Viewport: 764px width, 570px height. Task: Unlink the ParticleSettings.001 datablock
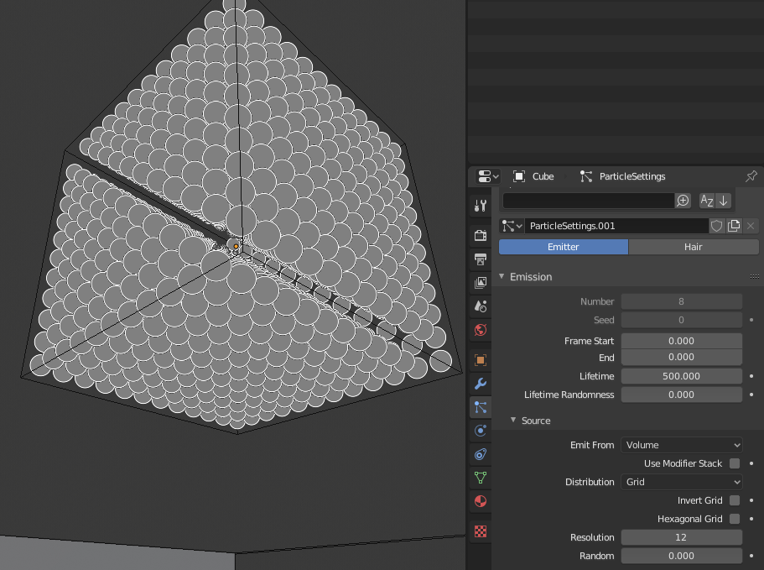(751, 226)
